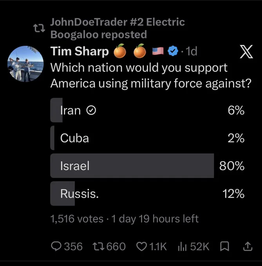This screenshot has width=262, height=266.
Task: Select the Cuba poll option
Action: pyautogui.click(x=147, y=138)
